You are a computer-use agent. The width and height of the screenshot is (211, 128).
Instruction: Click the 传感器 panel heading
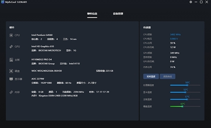click(147, 28)
